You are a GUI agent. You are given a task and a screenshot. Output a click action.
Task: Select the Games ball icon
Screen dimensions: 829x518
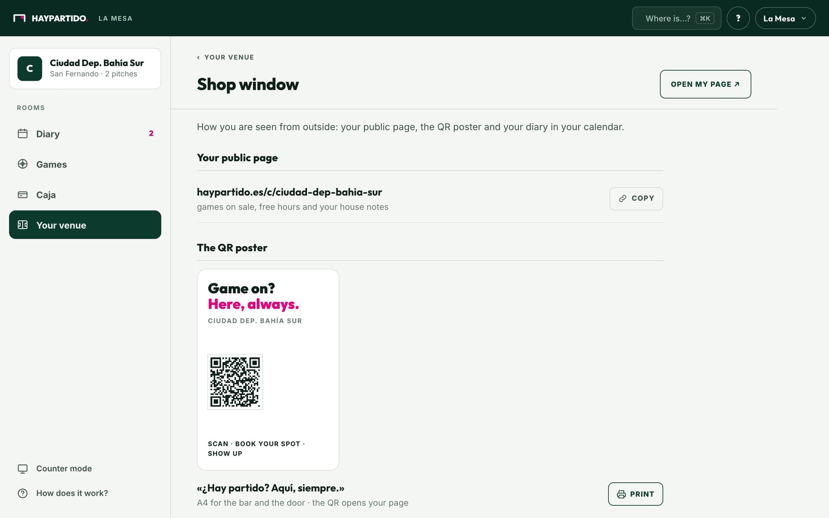(x=23, y=164)
